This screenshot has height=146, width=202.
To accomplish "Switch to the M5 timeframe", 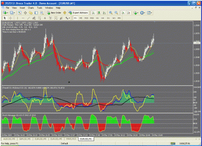I will (x=81, y=18).
